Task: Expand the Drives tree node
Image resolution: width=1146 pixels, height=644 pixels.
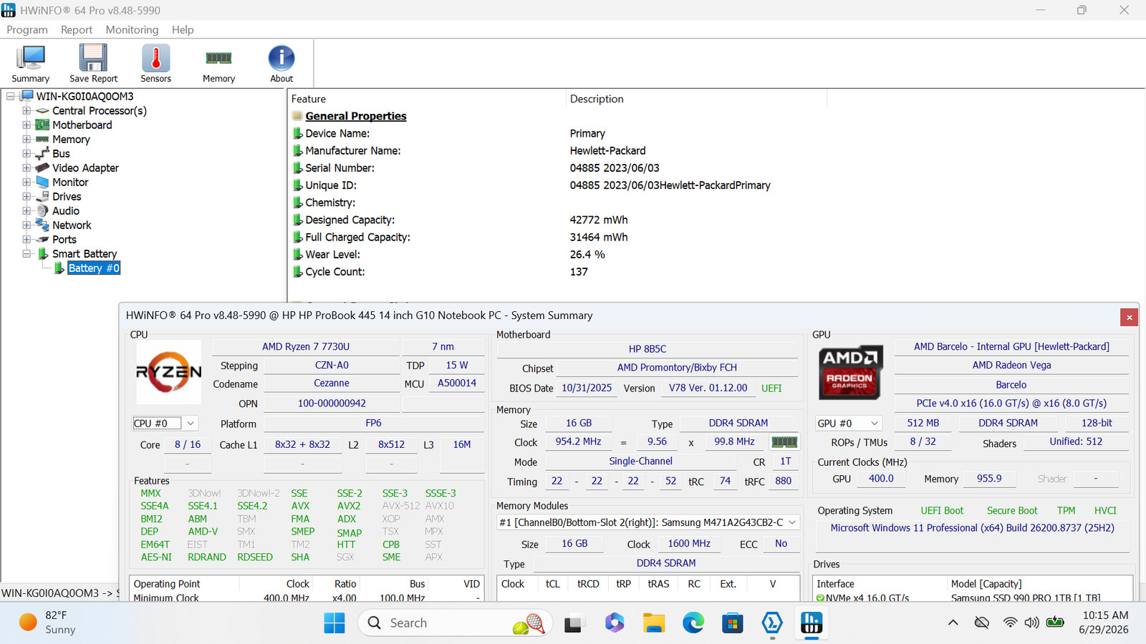Action: (27, 196)
